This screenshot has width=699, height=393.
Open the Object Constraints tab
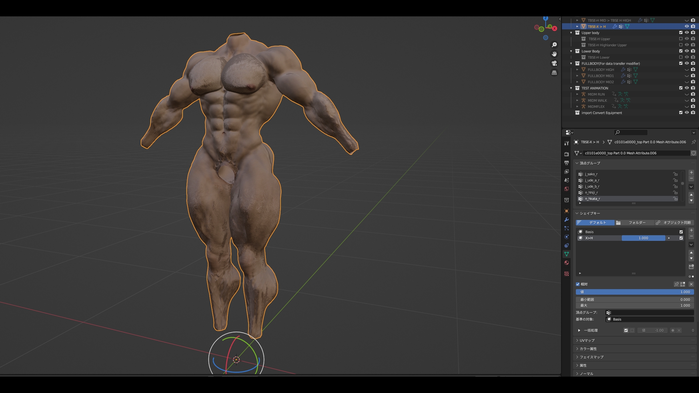[x=566, y=246]
